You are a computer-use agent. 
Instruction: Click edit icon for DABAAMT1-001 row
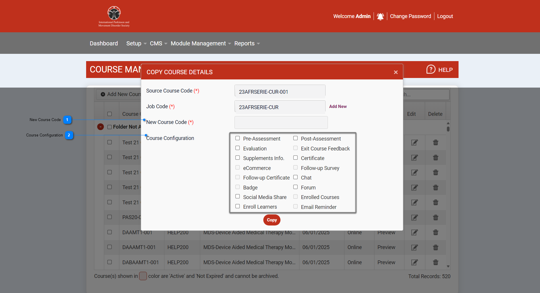tap(414, 262)
